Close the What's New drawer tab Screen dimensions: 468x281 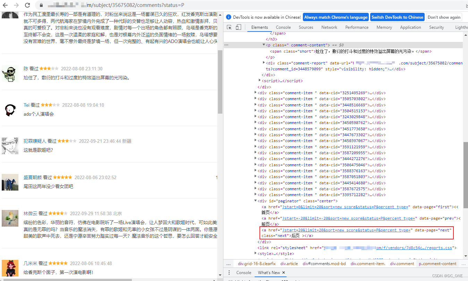[x=283, y=273]
